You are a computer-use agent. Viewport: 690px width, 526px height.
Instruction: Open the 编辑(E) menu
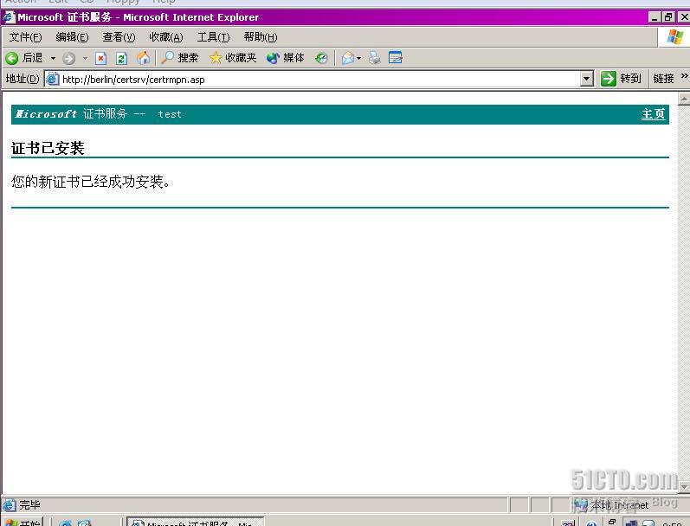tap(72, 37)
